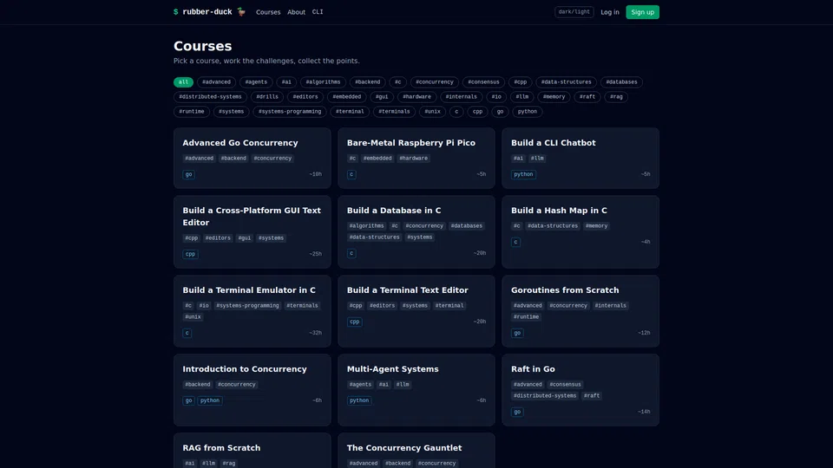The width and height of the screenshot is (833, 468).
Task: Open the Courses nav link
Action: [x=268, y=12]
